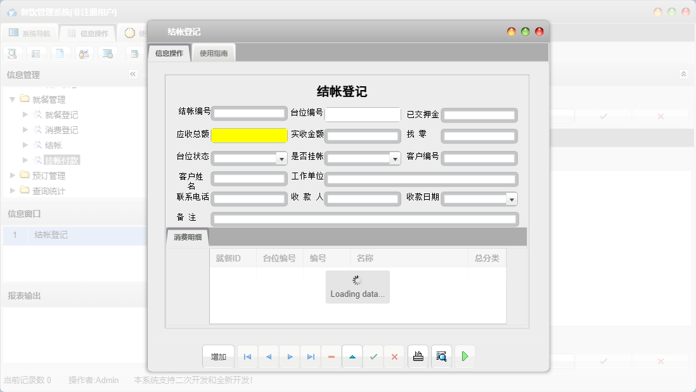Jump to last record using navigation icon
Viewport: 696px width, 392px height.
310,356
